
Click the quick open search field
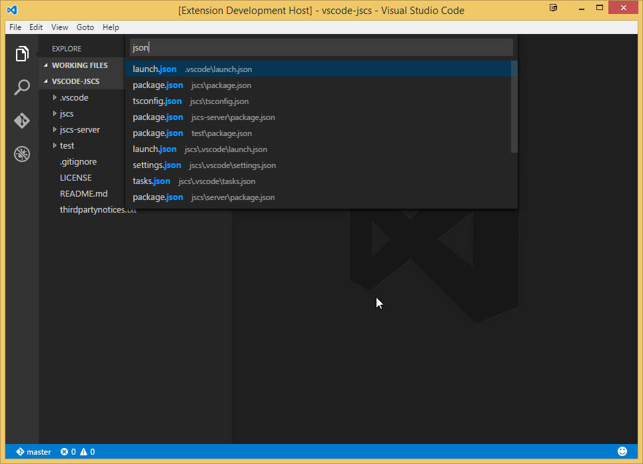321,47
